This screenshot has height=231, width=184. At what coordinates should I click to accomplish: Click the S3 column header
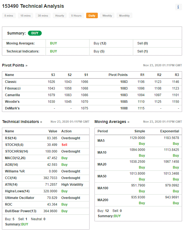tap(53, 75)
